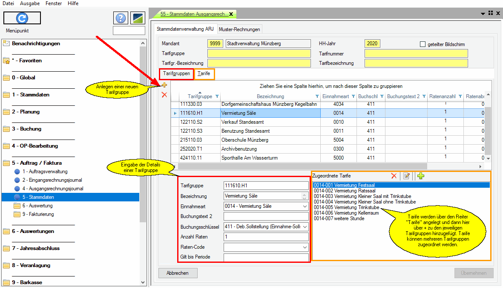Edit assigned Tarif with the pencil icon
Screen dimensions: 503x288
(x=407, y=176)
